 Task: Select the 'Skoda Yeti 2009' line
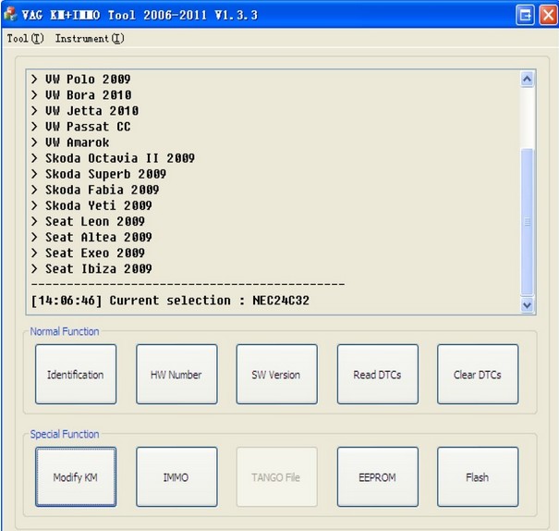point(91,205)
